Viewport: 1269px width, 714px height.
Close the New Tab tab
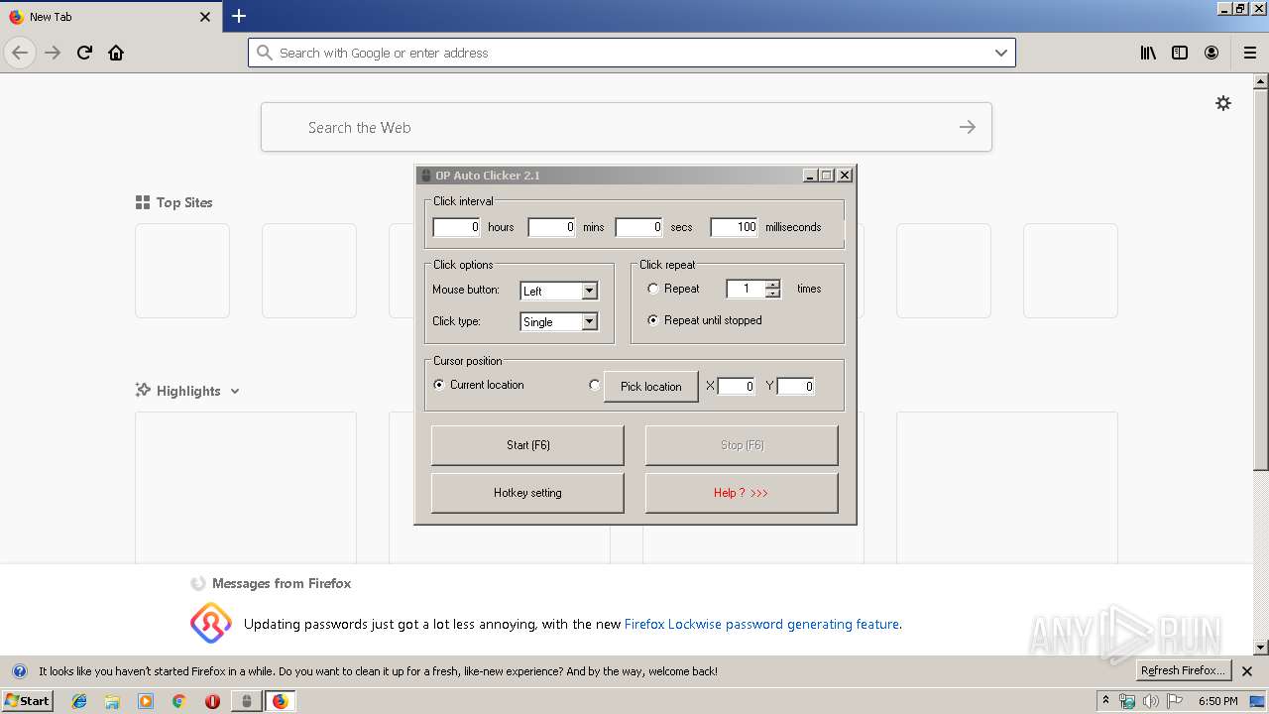205,17
